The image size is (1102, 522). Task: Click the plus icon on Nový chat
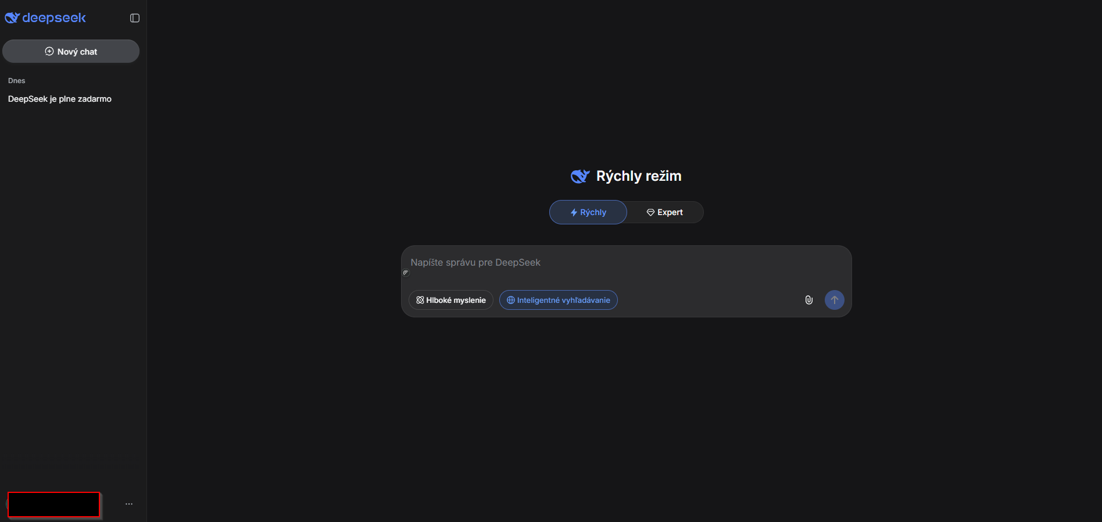click(x=49, y=51)
